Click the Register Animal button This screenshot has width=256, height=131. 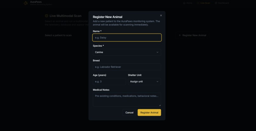point(149,112)
